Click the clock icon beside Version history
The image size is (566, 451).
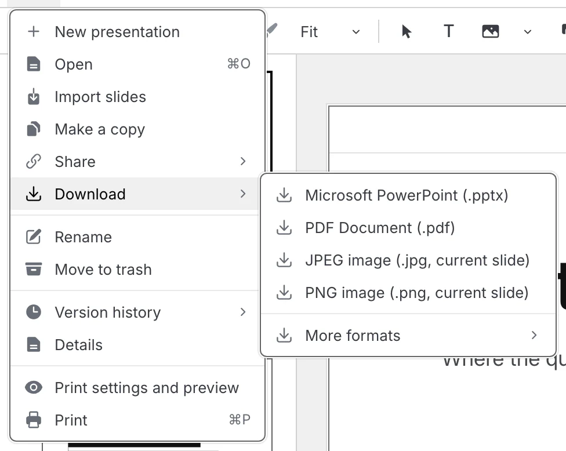[34, 312]
